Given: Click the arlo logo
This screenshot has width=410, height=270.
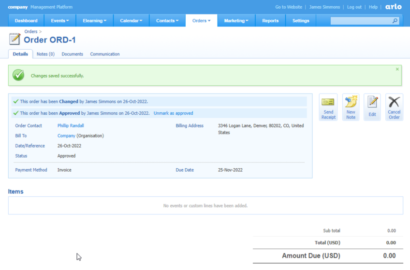Looking at the screenshot, I should tap(394, 7).
